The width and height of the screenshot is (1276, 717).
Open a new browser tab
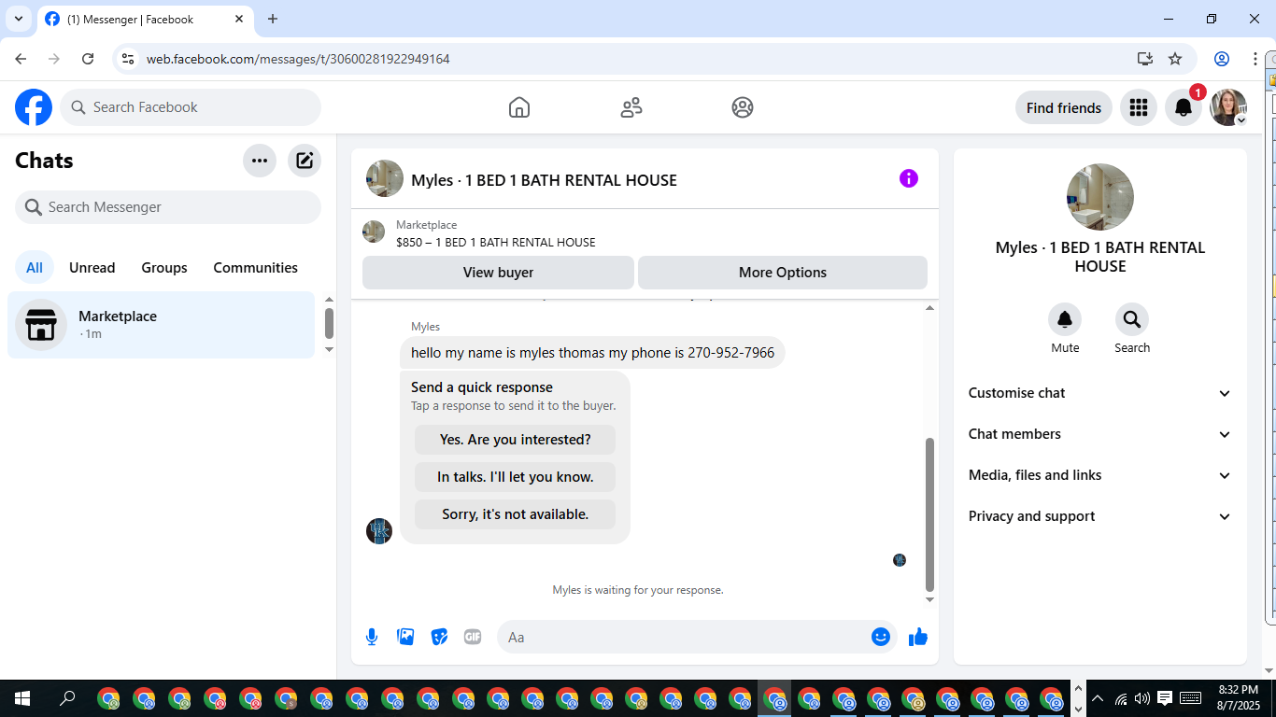coord(273,19)
